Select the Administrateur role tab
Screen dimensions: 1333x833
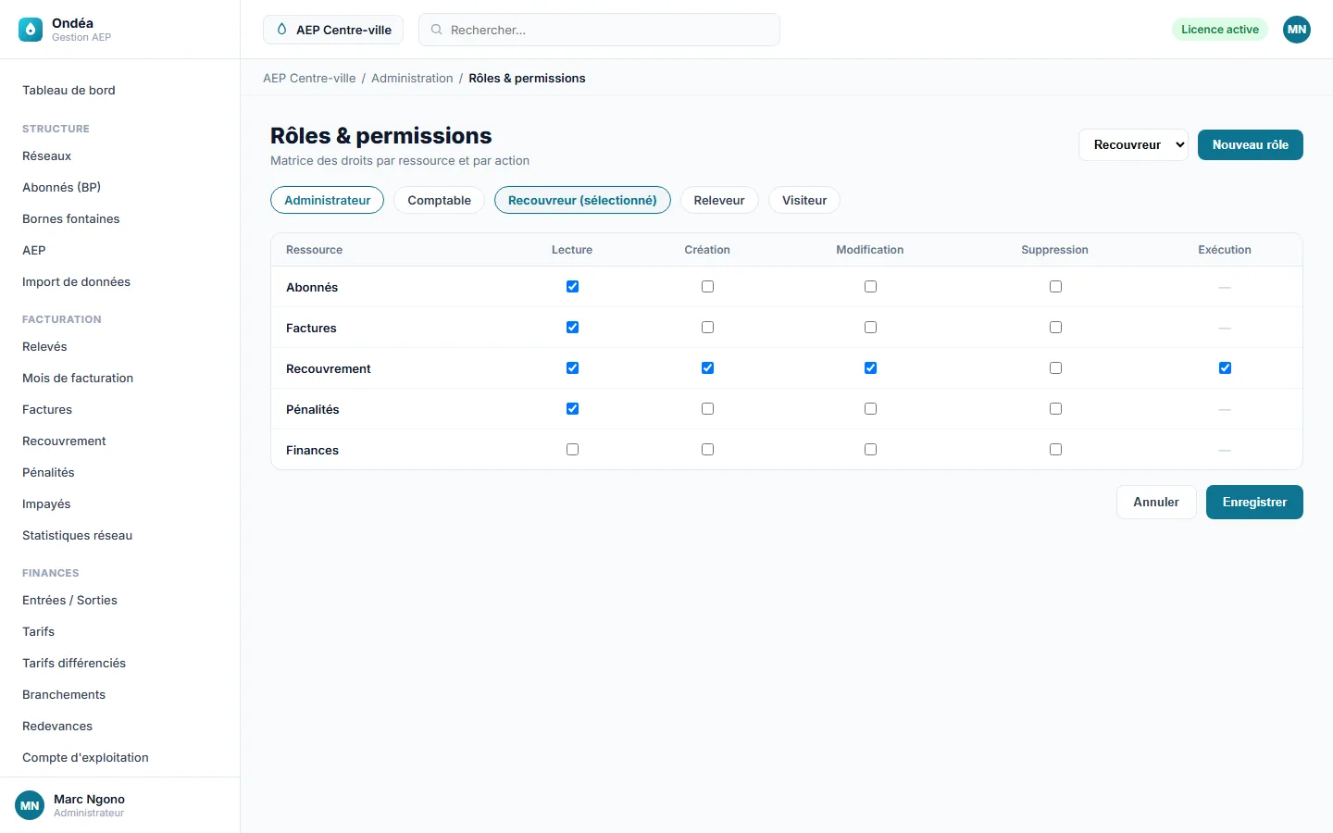coord(327,200)
